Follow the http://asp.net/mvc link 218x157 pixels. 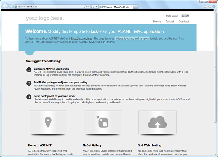click(x=81, y=38)
